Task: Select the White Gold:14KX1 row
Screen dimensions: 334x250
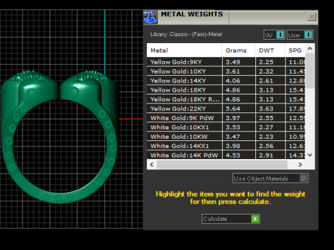Action: click(226, 146)
